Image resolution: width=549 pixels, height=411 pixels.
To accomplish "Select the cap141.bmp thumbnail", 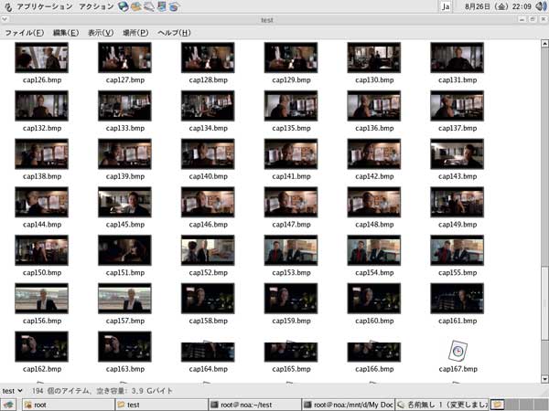I will (291, 154).
